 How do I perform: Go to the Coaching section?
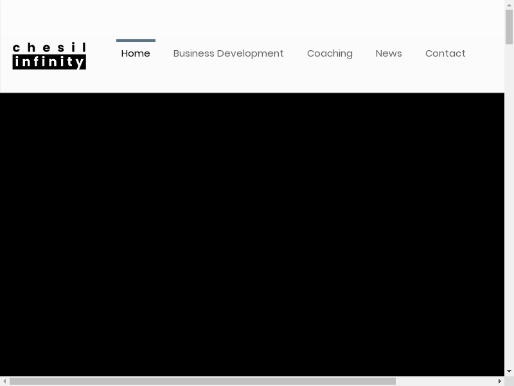click(x=330, y=53)
